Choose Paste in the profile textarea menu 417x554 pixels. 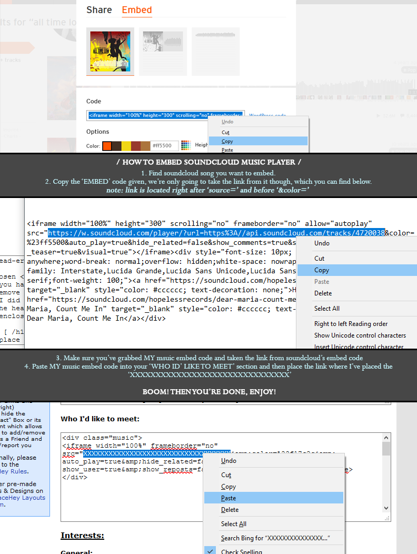point(274,498)
